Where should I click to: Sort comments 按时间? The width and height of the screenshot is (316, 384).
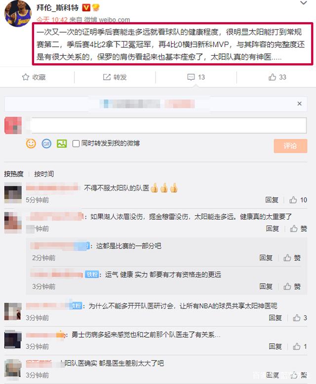[x=44, y=174]
